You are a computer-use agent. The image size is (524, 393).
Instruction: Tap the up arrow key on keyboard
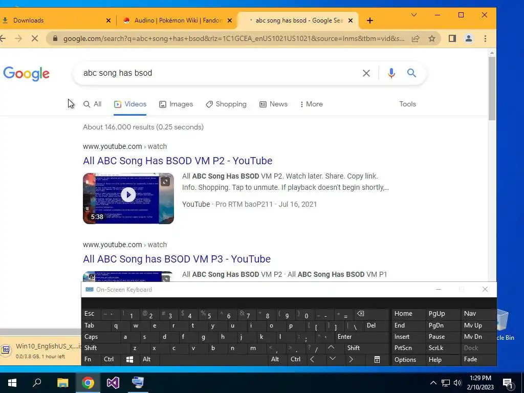coord(331,348)
